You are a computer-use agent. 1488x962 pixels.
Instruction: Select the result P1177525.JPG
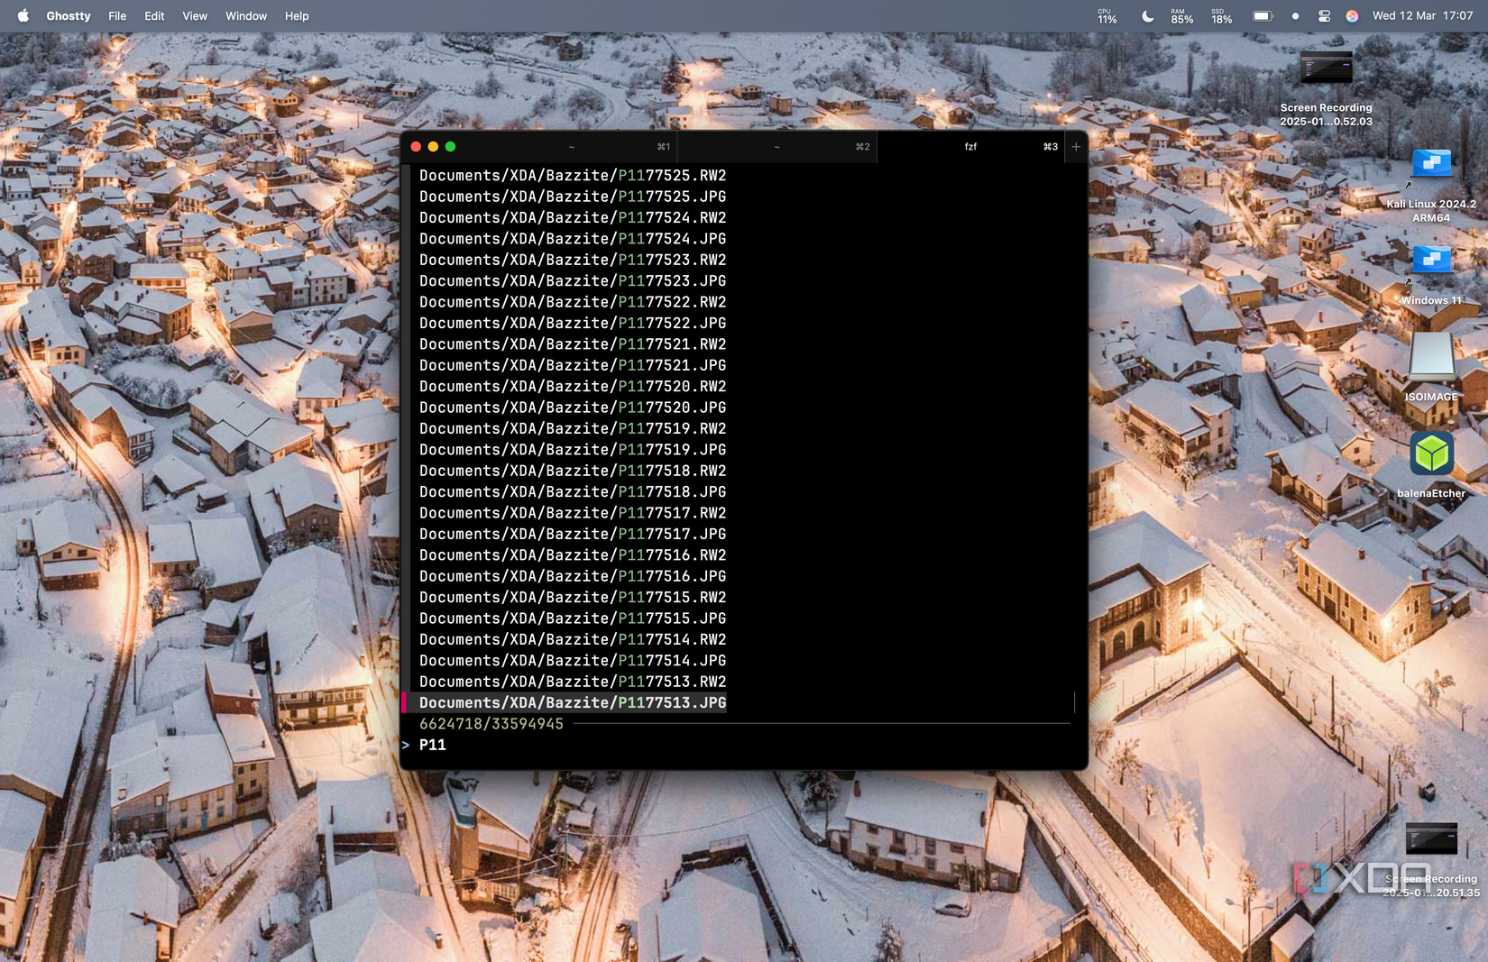573,197
